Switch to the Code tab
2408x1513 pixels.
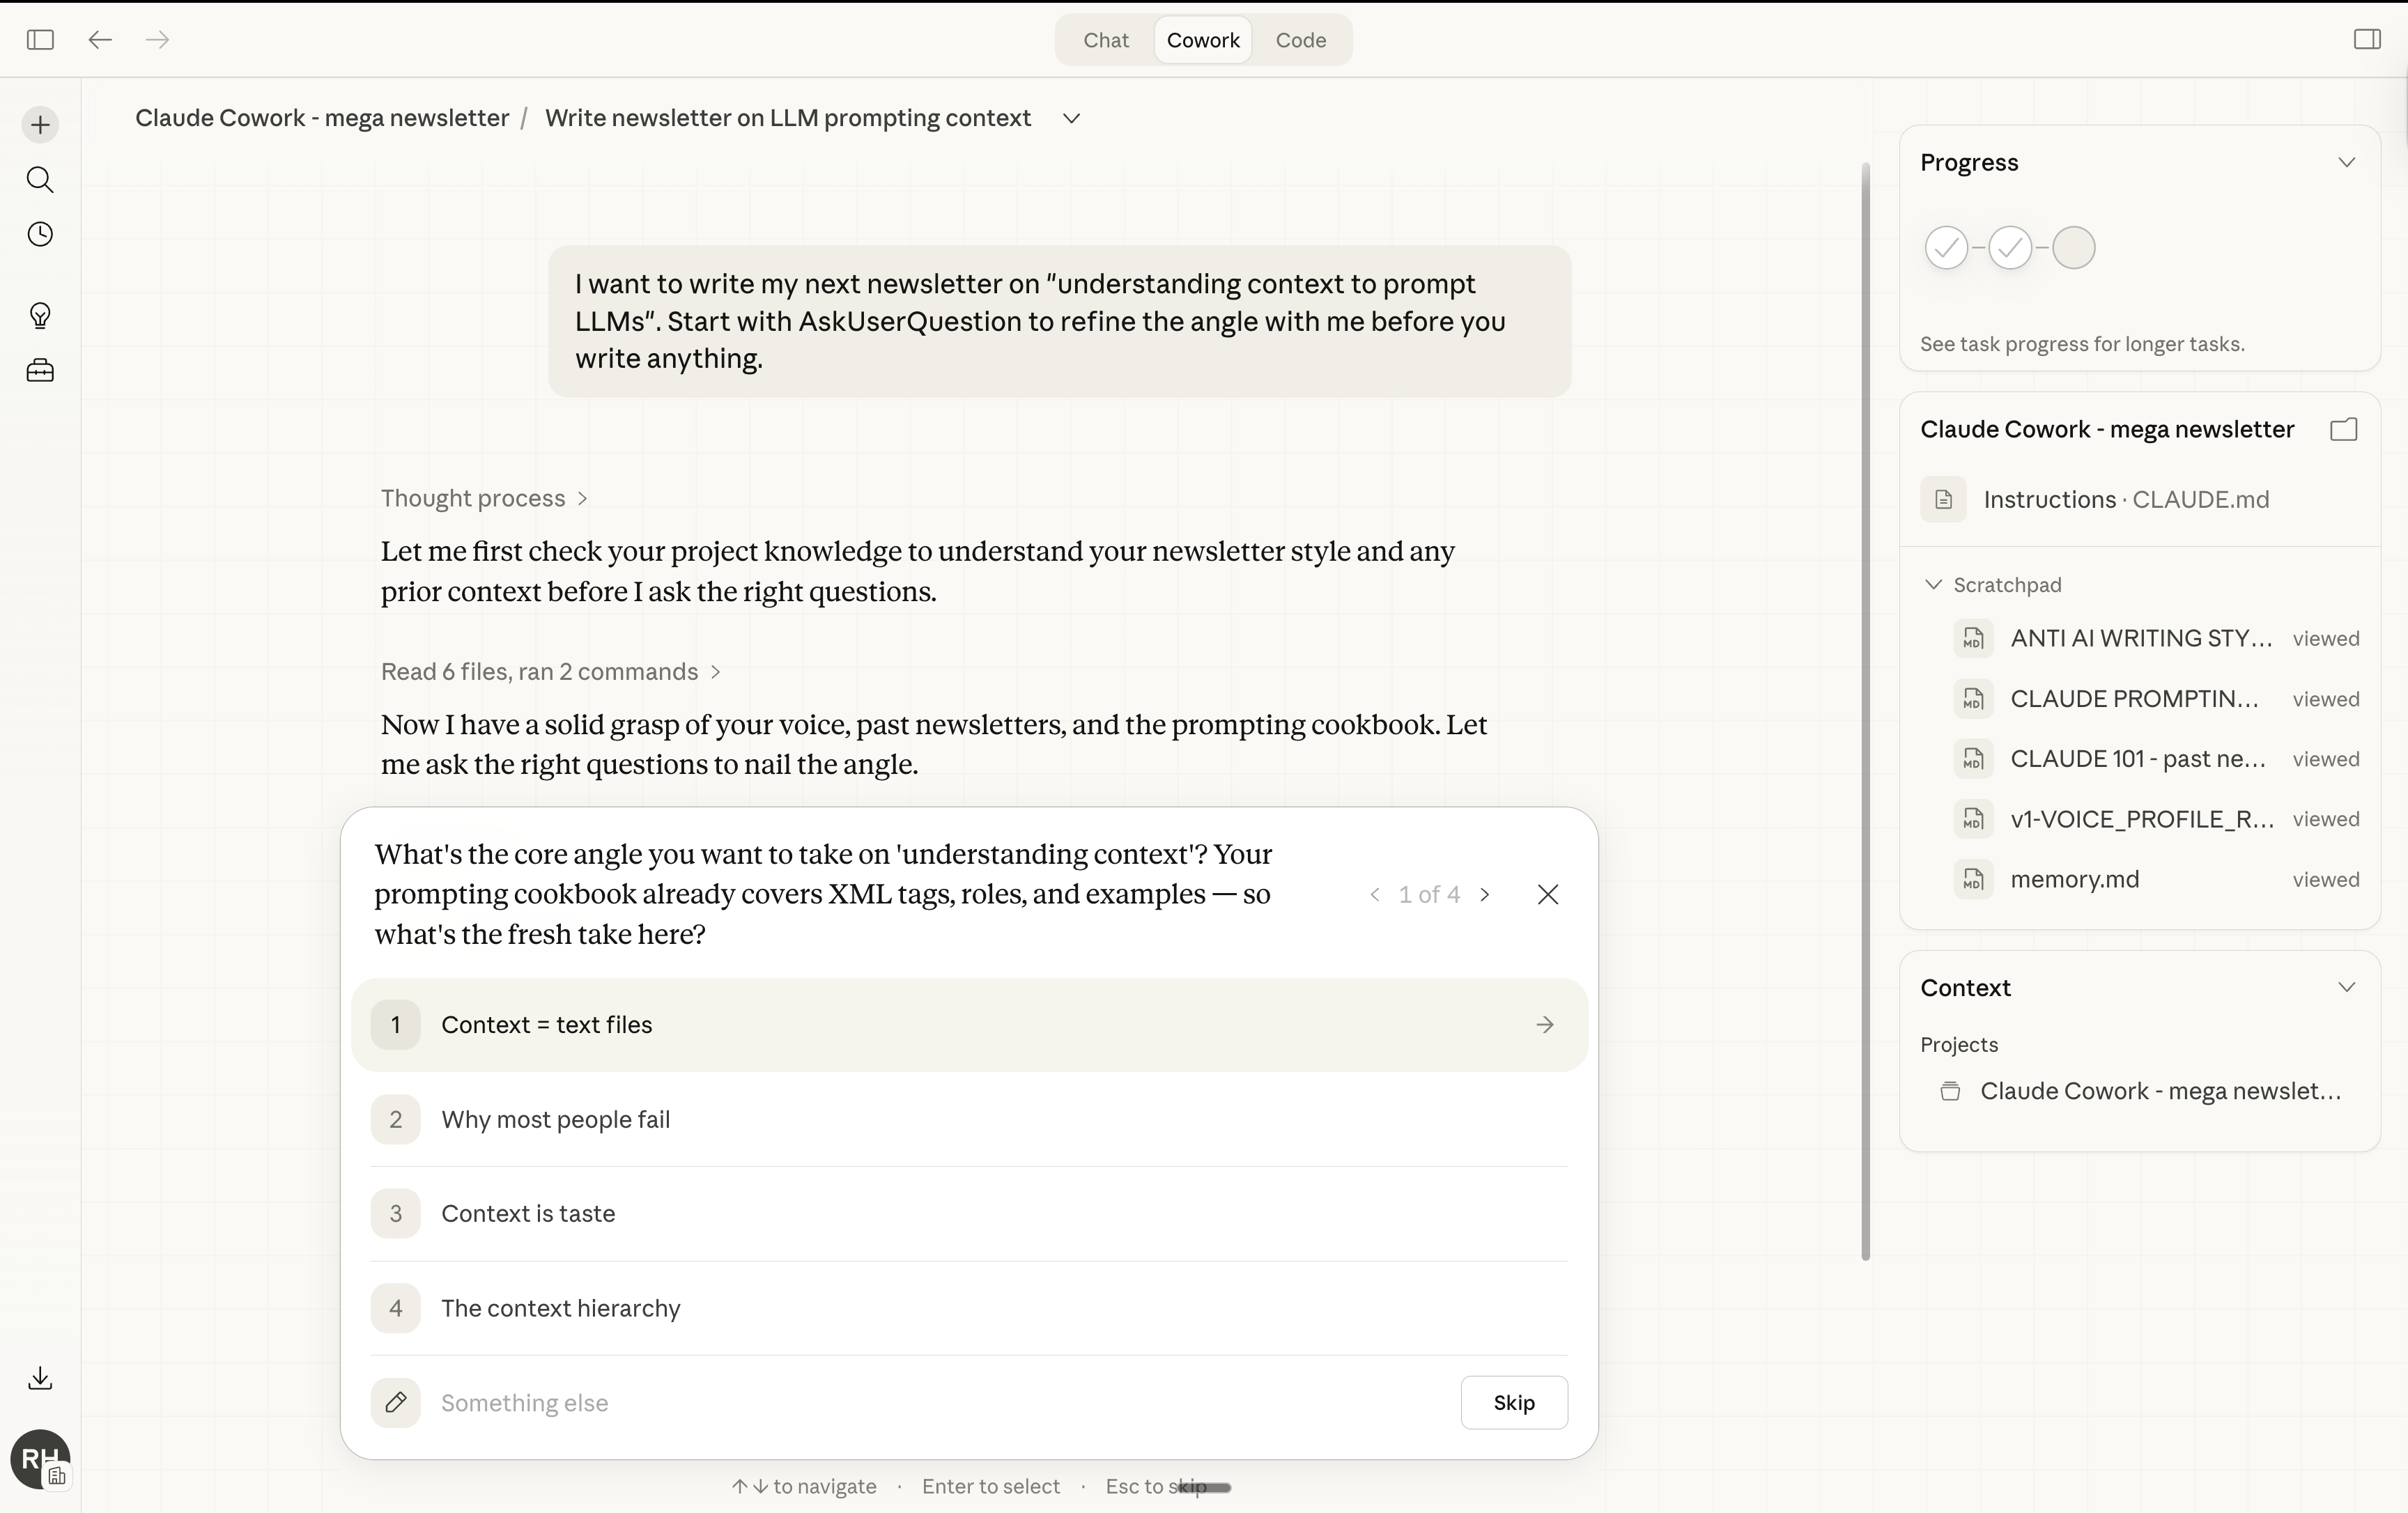pos(1300,40)
